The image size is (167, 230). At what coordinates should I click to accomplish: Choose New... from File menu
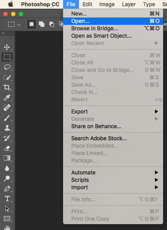coord(113,14)
